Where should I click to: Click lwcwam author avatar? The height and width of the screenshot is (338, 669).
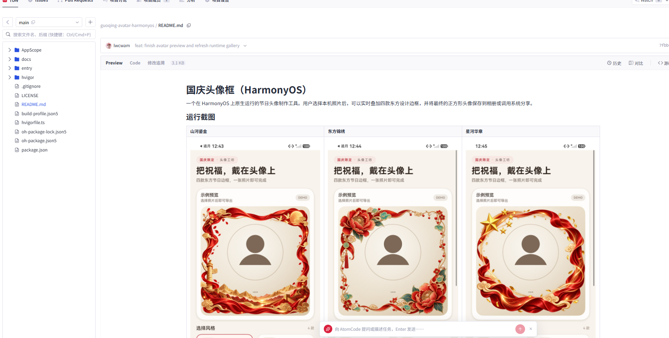108,46
